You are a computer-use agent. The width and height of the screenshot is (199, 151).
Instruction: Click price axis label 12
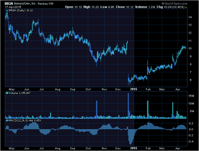(x=190, y=33)
